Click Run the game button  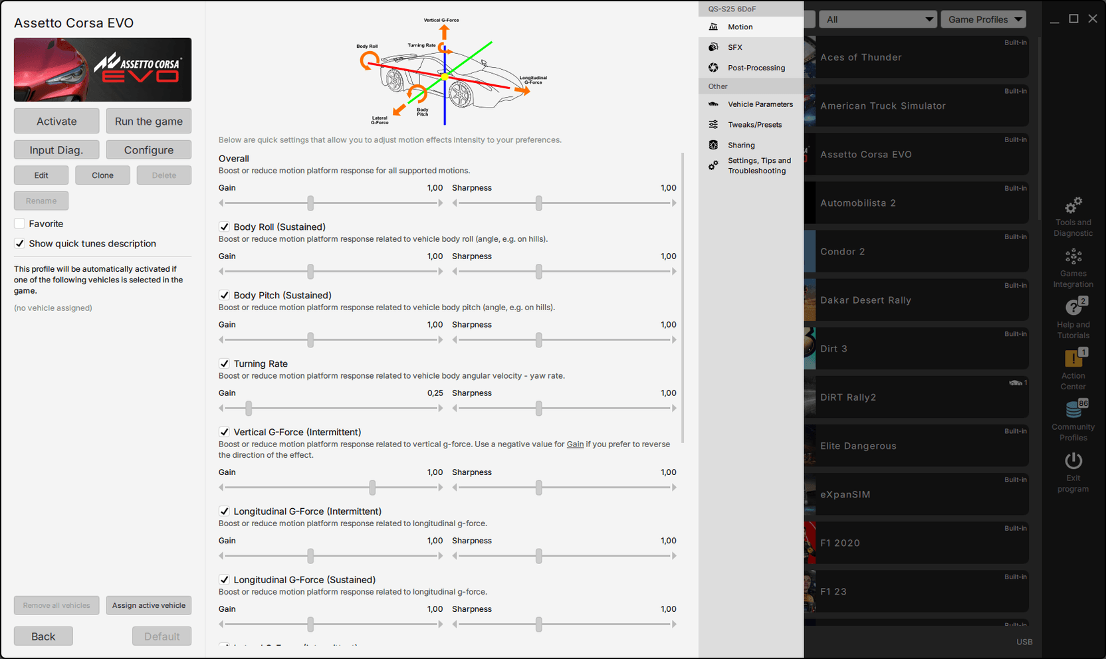(148, 121)
